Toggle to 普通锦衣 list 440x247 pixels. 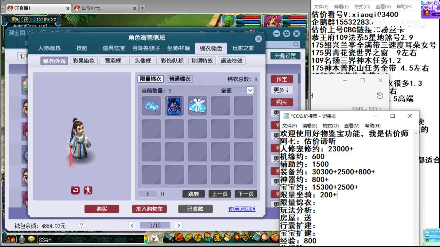[x=180, y=79]
